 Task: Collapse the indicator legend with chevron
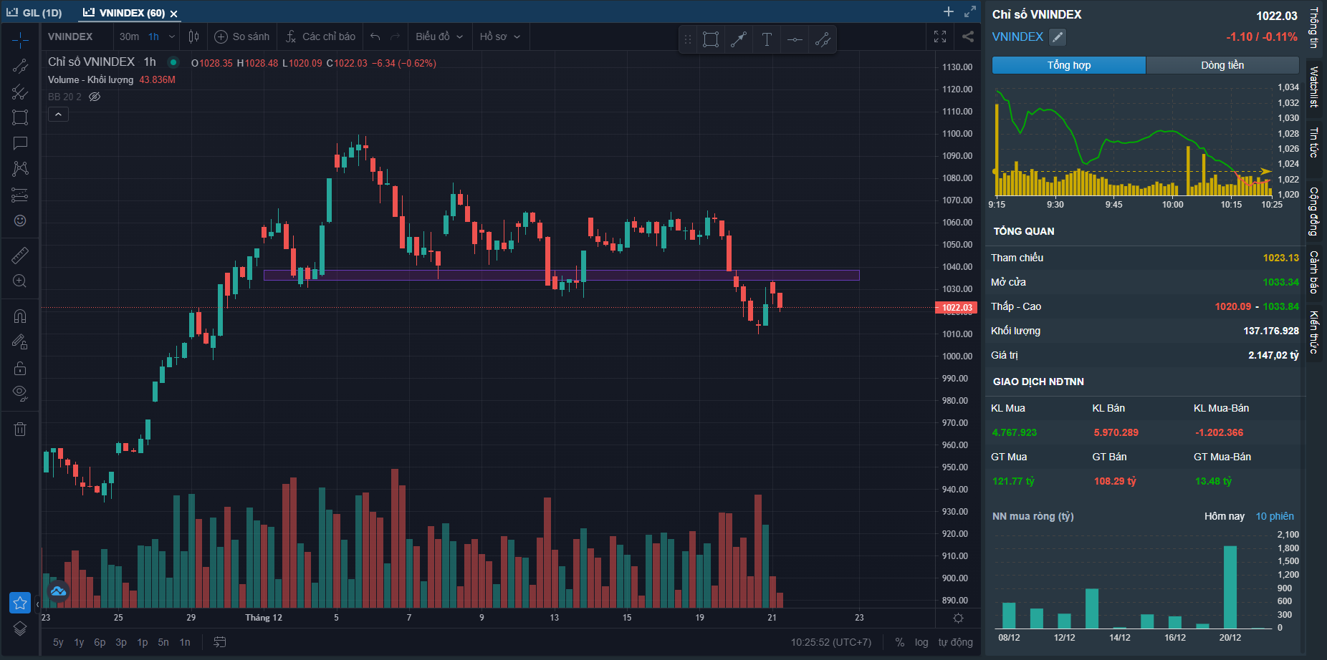58,115
